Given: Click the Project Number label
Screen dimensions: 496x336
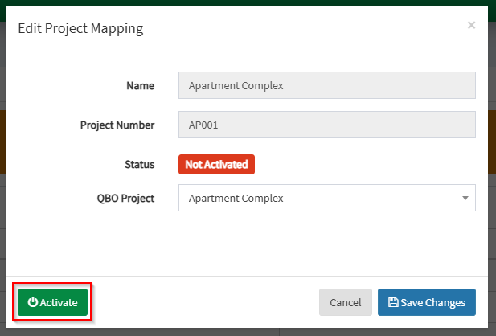Looking at the screenshot, I should tap(117, 125).
